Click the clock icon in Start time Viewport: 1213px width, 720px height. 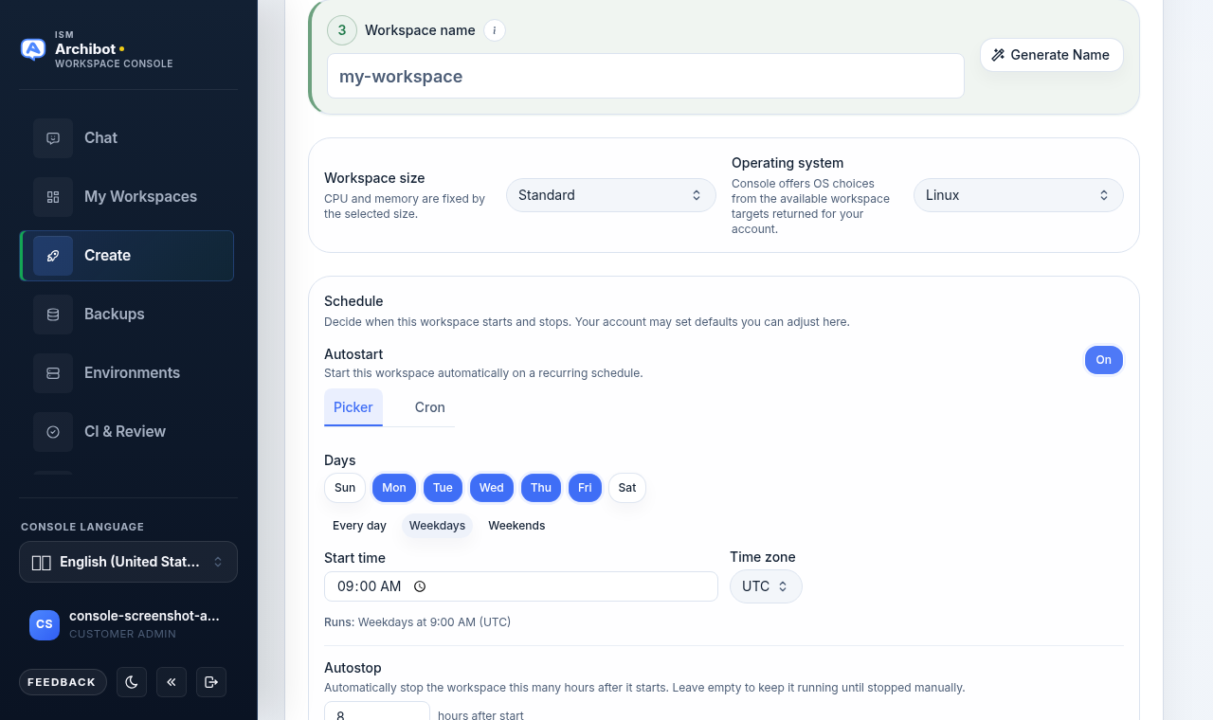[420, 586]
